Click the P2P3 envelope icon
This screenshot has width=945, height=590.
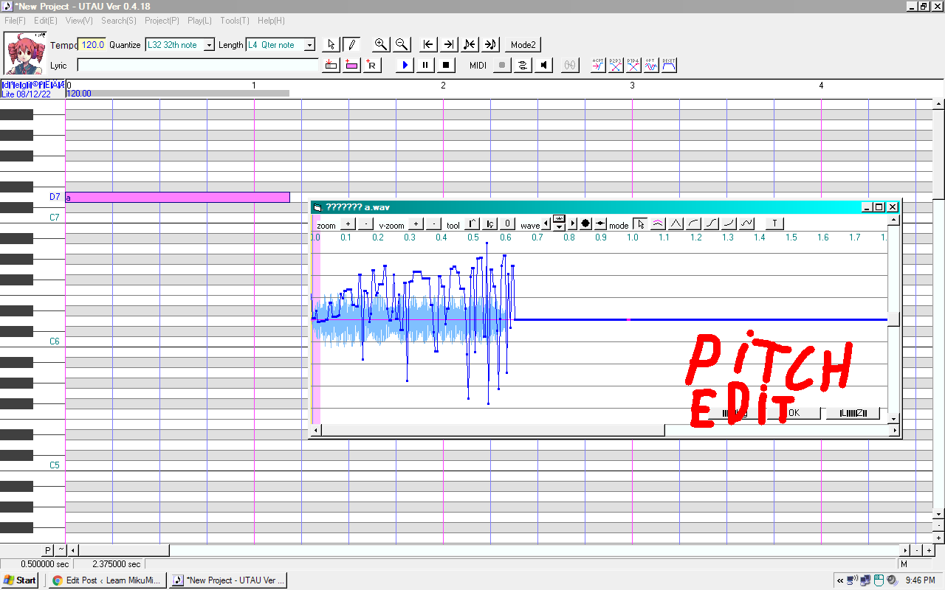tap(616, 66)
